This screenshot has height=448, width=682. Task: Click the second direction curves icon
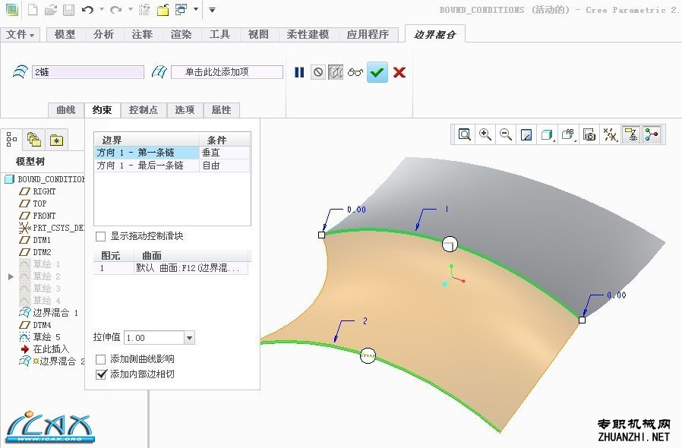(159, 72)
